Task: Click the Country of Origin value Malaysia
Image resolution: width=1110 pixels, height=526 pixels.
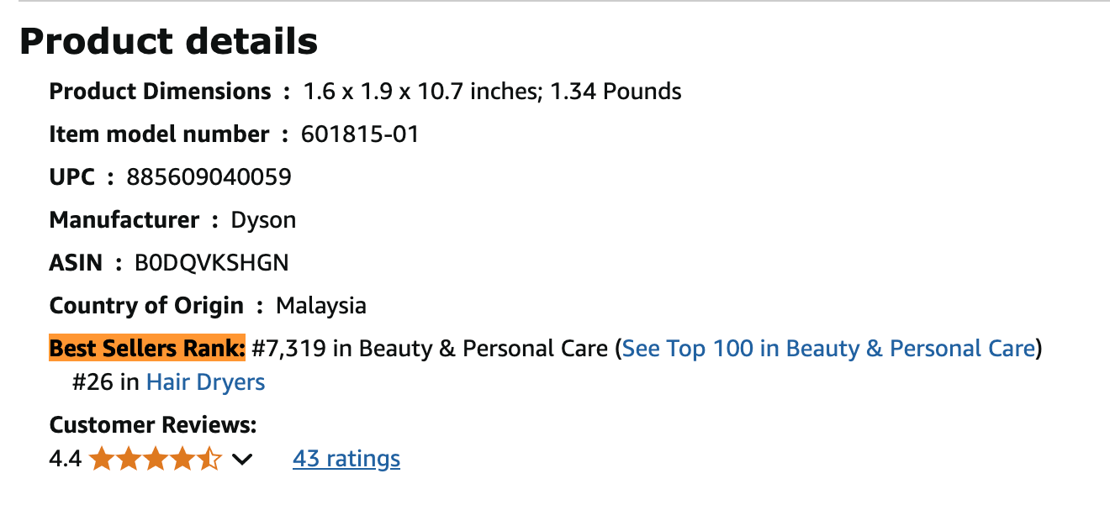Action: point(320,305)
